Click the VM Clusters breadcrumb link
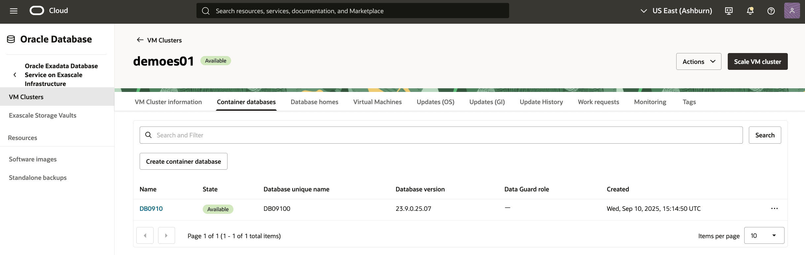Screen dimensions: 805x255 [164, 40]
